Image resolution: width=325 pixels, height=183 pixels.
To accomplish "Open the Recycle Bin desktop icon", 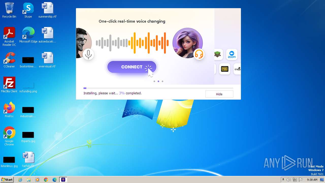I will point(9,10).
